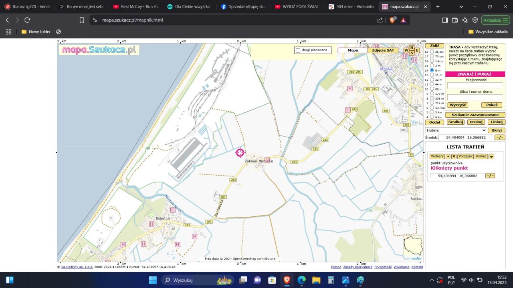Select the 35 cm map scale
The height and width of the screenshot is (288, 513).
(x=432, y=52)
